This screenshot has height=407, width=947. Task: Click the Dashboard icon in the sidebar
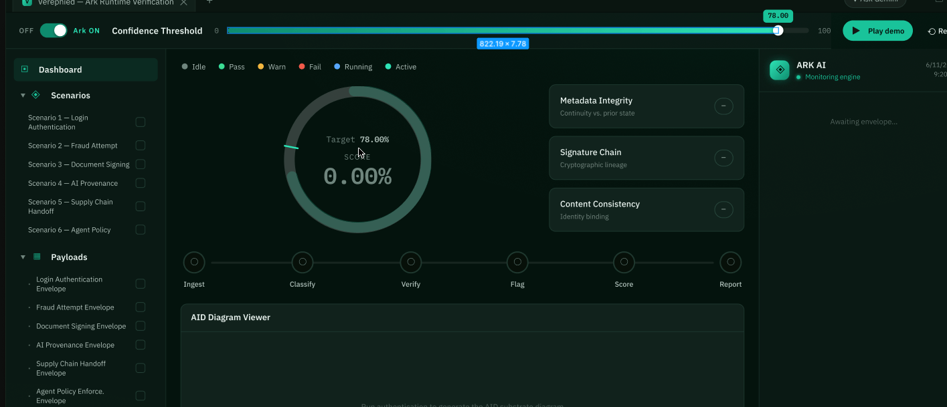pos(25,69)
